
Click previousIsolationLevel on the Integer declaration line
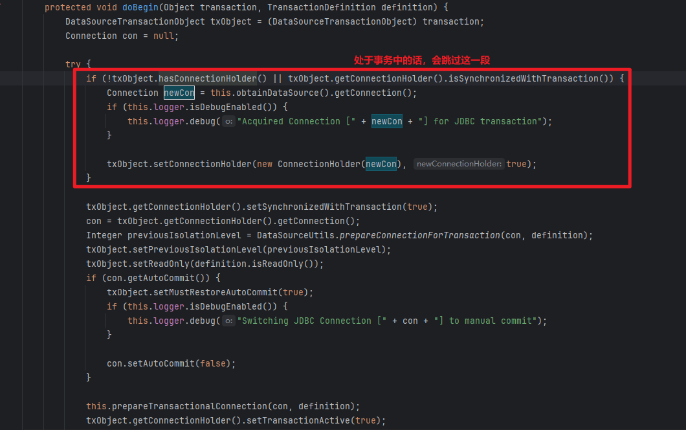[x=184, y=236]
